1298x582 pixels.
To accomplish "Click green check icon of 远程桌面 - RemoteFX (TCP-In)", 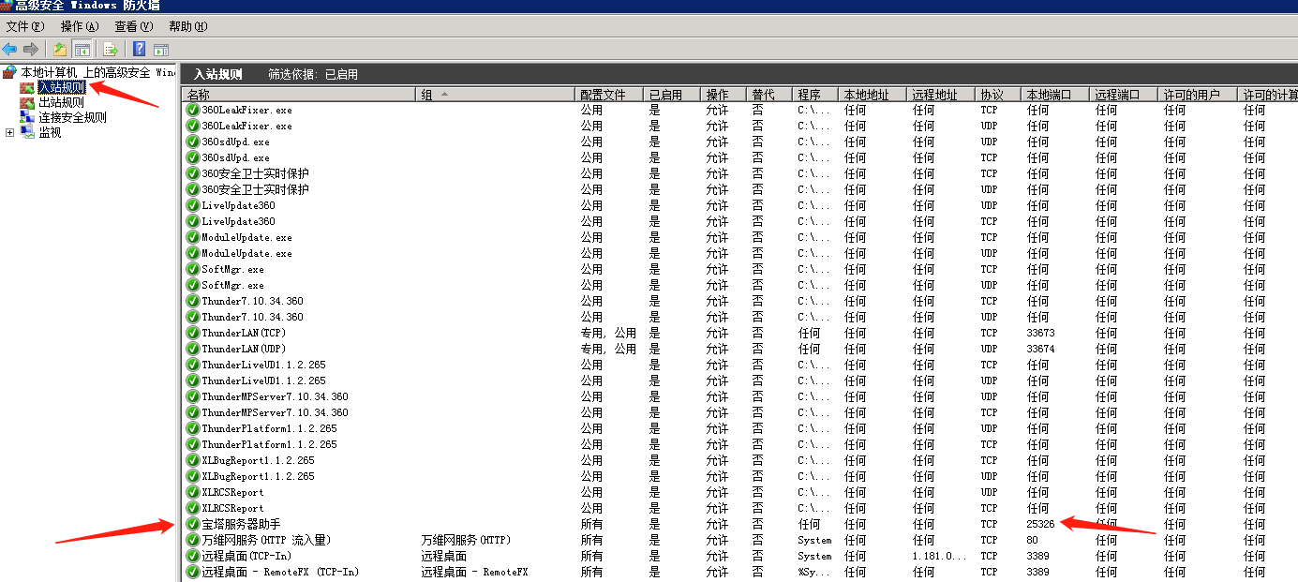I will click(193, 572).
